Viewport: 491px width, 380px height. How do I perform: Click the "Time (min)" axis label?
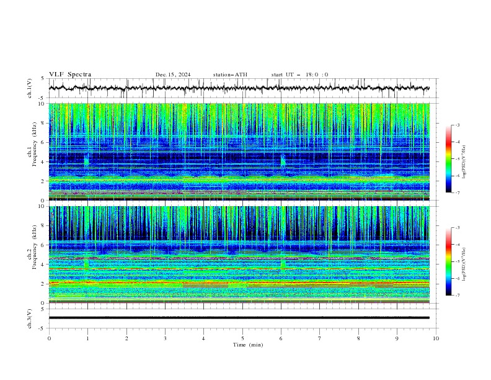coord(248,345)
